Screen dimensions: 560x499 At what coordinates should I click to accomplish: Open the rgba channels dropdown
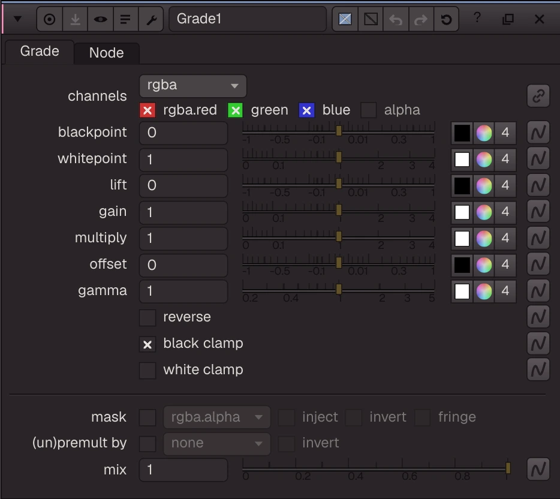coord(193,86)
